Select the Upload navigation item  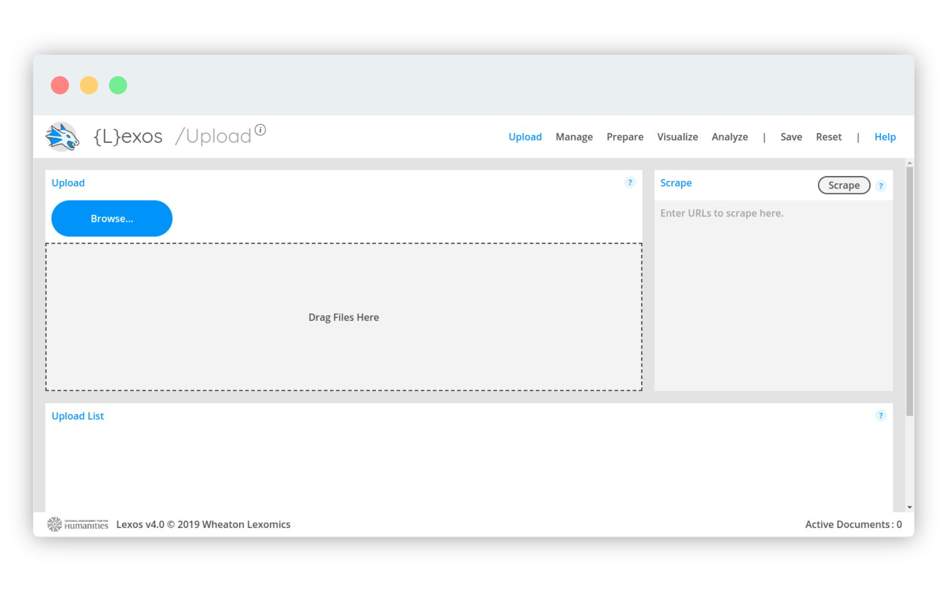[525, 137]
